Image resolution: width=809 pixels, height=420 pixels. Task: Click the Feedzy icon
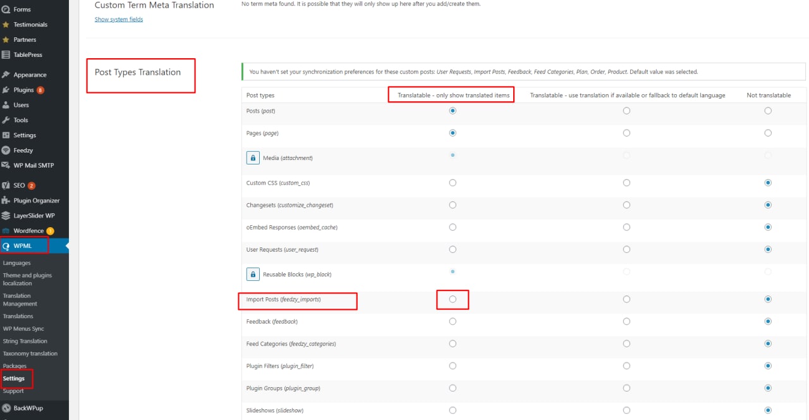tap(6, 151)
